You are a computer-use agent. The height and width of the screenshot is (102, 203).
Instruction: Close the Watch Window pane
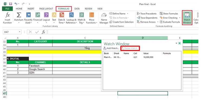pyautogui.click(x=179, y=43)
